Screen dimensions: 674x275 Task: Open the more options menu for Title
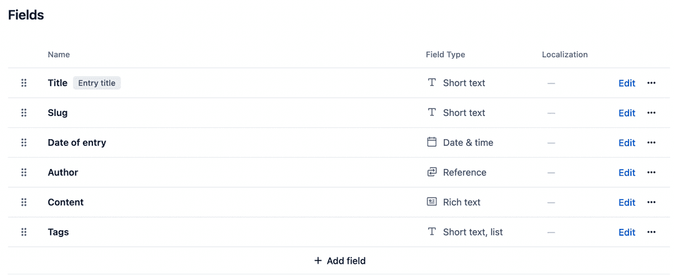click(x=652, y=83)
